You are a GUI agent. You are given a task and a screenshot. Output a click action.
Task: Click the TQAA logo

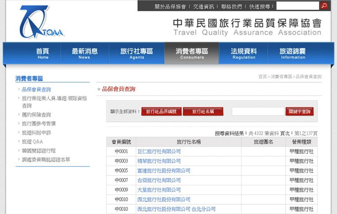click(41, 22)
